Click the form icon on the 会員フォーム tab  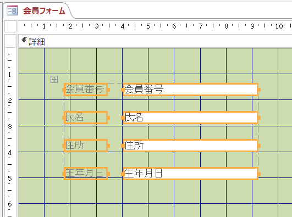coord(12,10)
